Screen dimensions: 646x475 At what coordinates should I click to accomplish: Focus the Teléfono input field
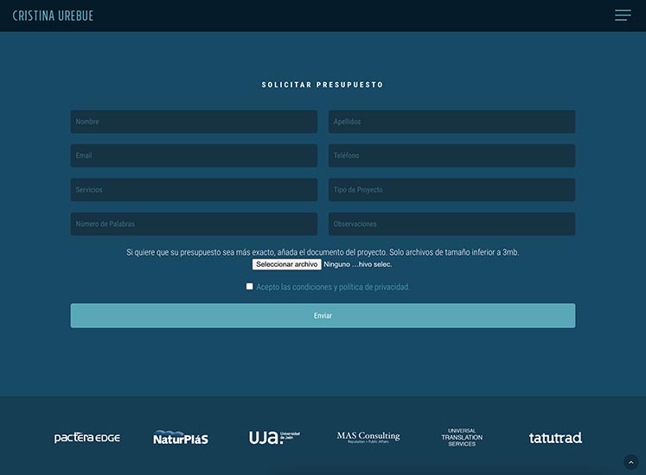pos(451,155)
